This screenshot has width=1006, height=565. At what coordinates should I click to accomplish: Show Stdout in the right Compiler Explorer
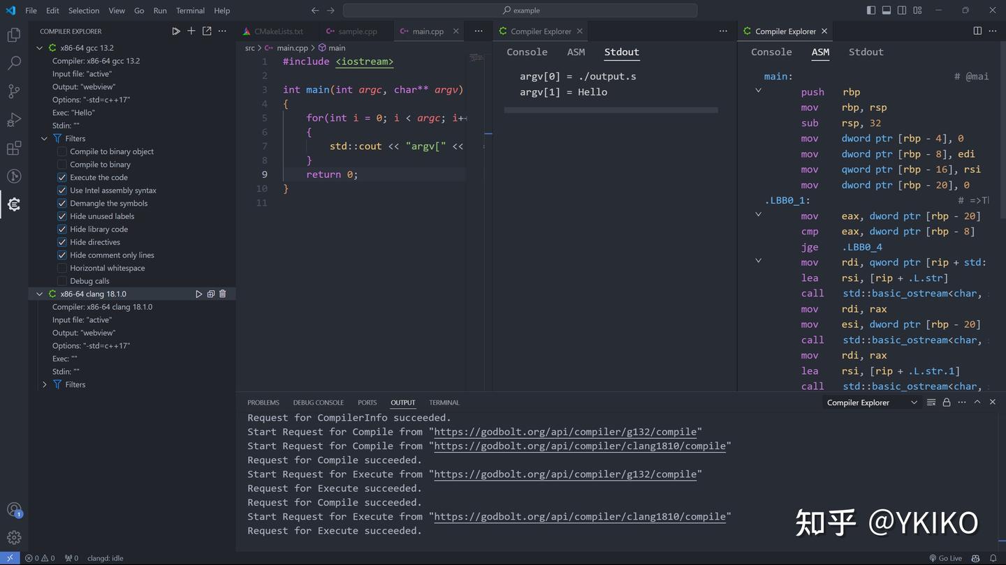click(x=866, y=52)
